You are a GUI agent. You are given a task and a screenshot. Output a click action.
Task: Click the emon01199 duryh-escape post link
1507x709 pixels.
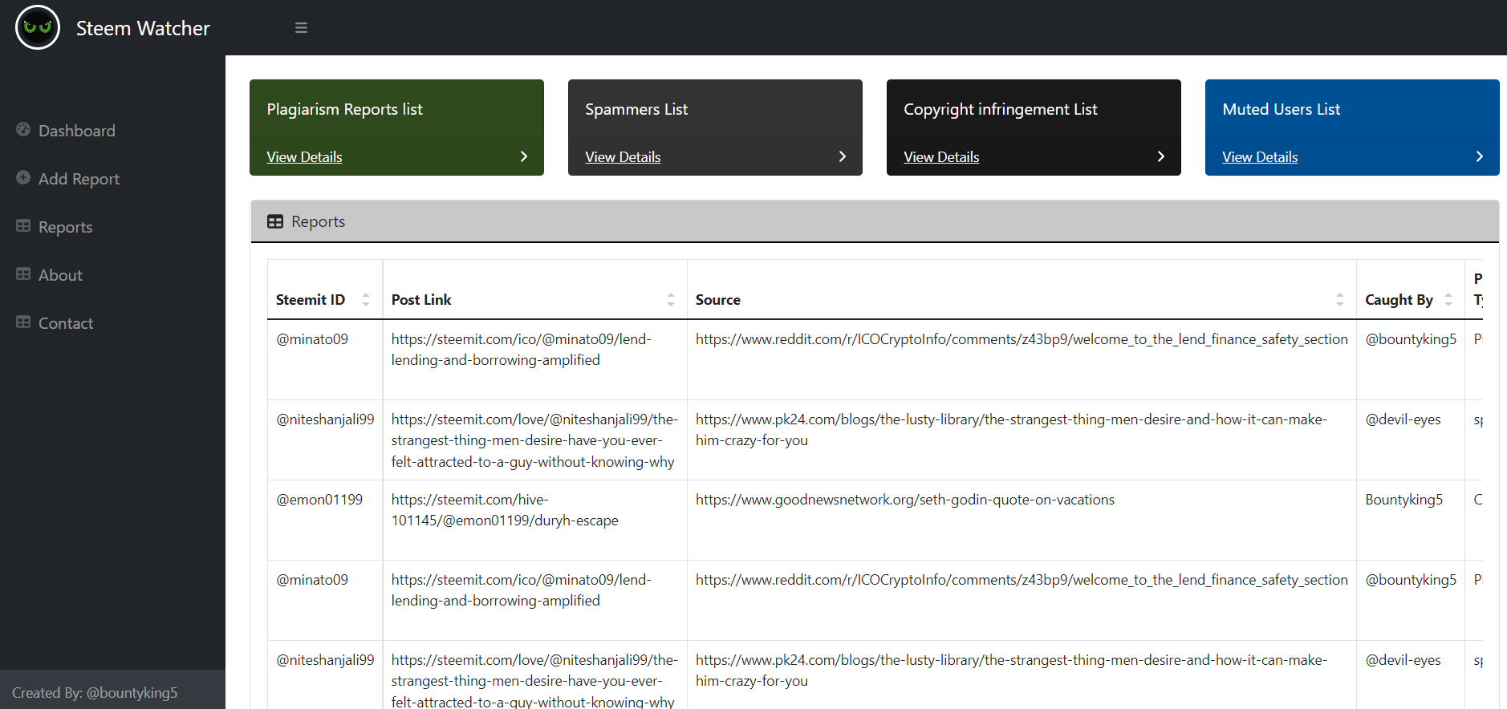click(505, 510)
